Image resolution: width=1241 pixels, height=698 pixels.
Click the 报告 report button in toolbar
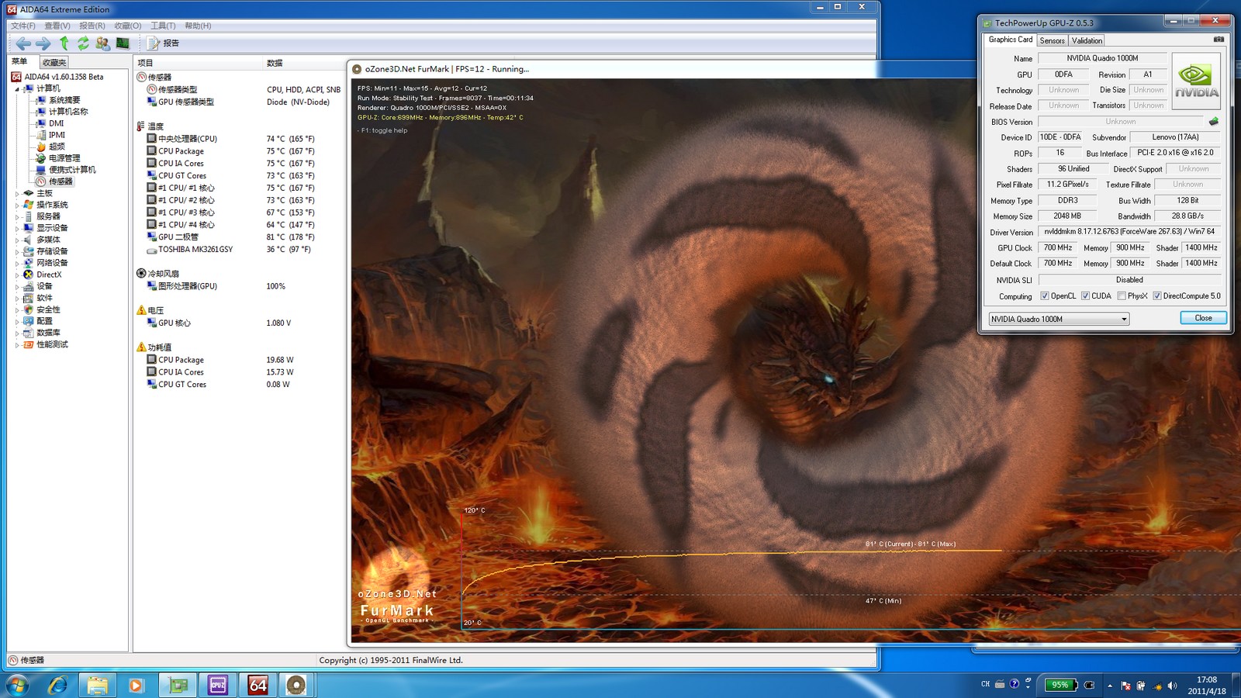pyautogui.click(x=163, y=43)
